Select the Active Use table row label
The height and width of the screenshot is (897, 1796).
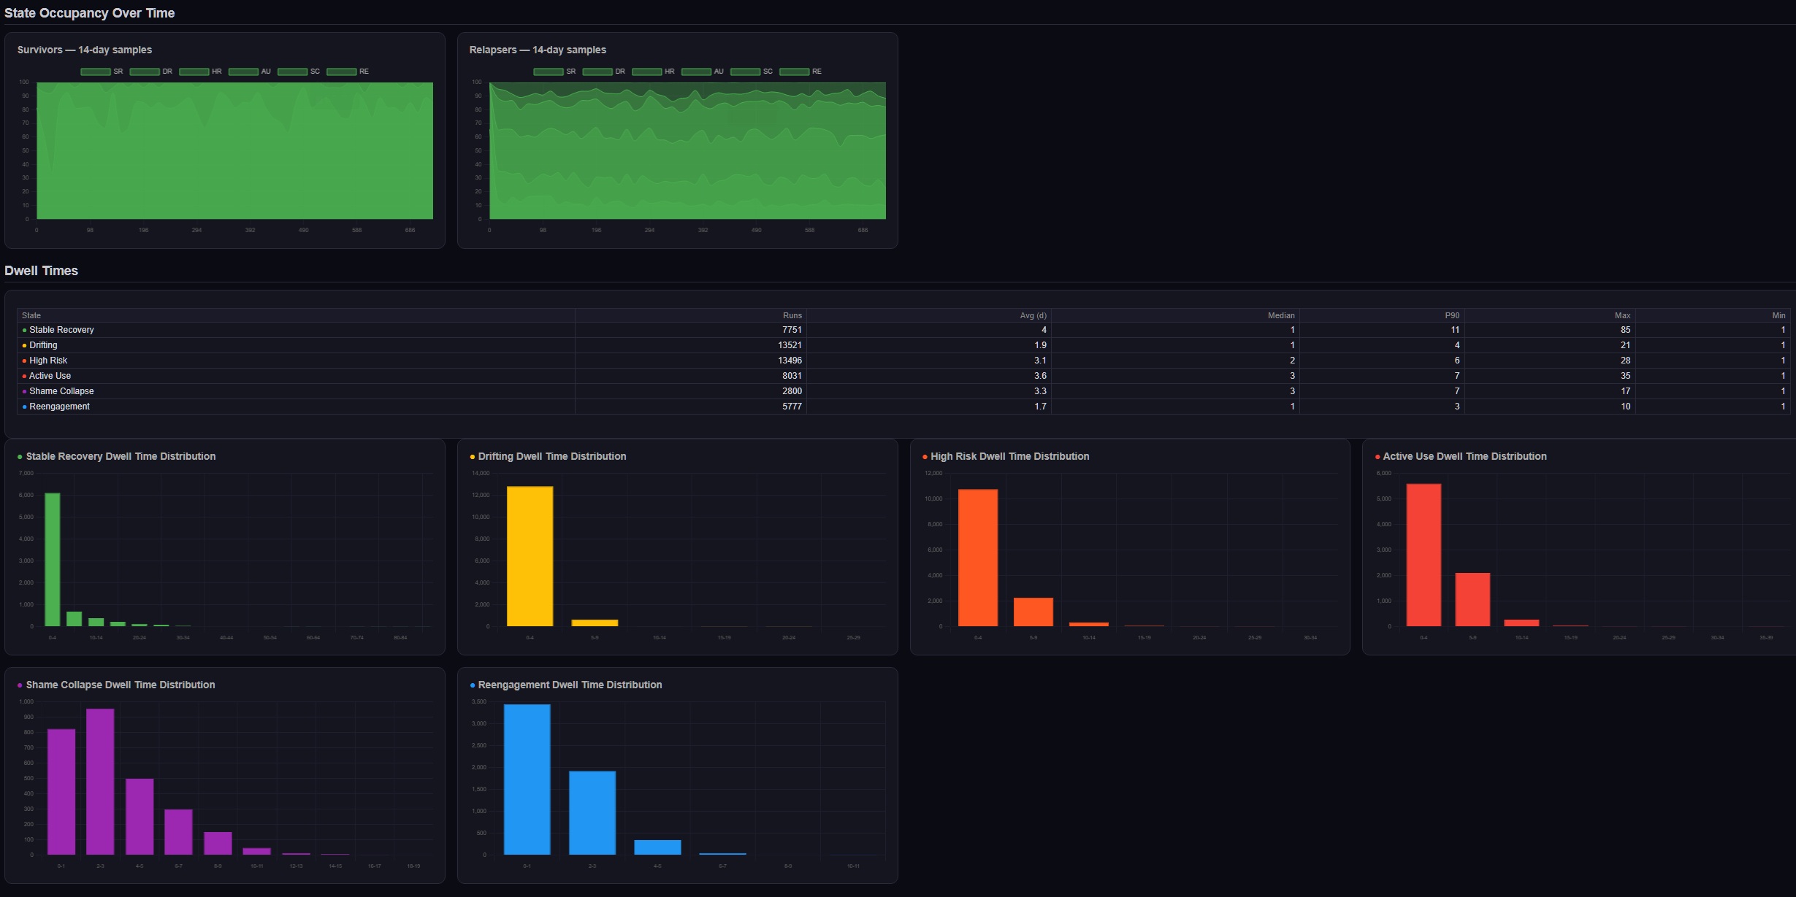(x=50, y=376)
